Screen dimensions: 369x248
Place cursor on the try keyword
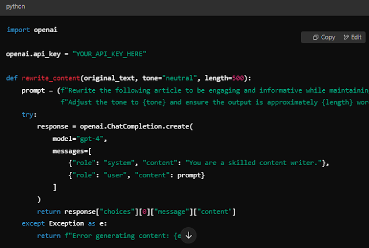tap(28, 115)
